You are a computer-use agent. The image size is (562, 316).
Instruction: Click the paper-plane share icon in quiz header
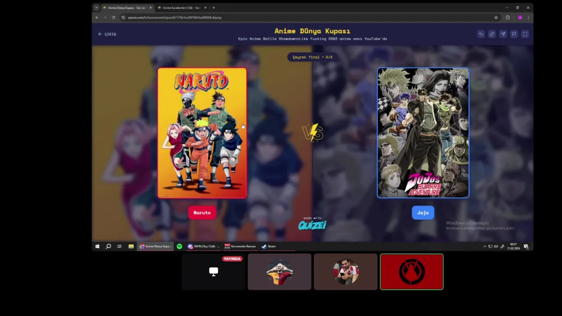click(503, 34)
